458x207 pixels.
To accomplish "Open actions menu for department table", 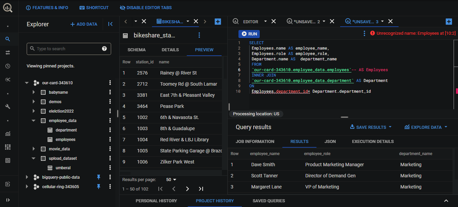I will pyautogui.click(x=110, y=130).
